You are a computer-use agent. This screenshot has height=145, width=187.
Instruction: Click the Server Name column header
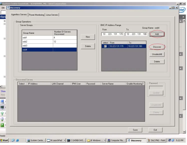[113, 84]
